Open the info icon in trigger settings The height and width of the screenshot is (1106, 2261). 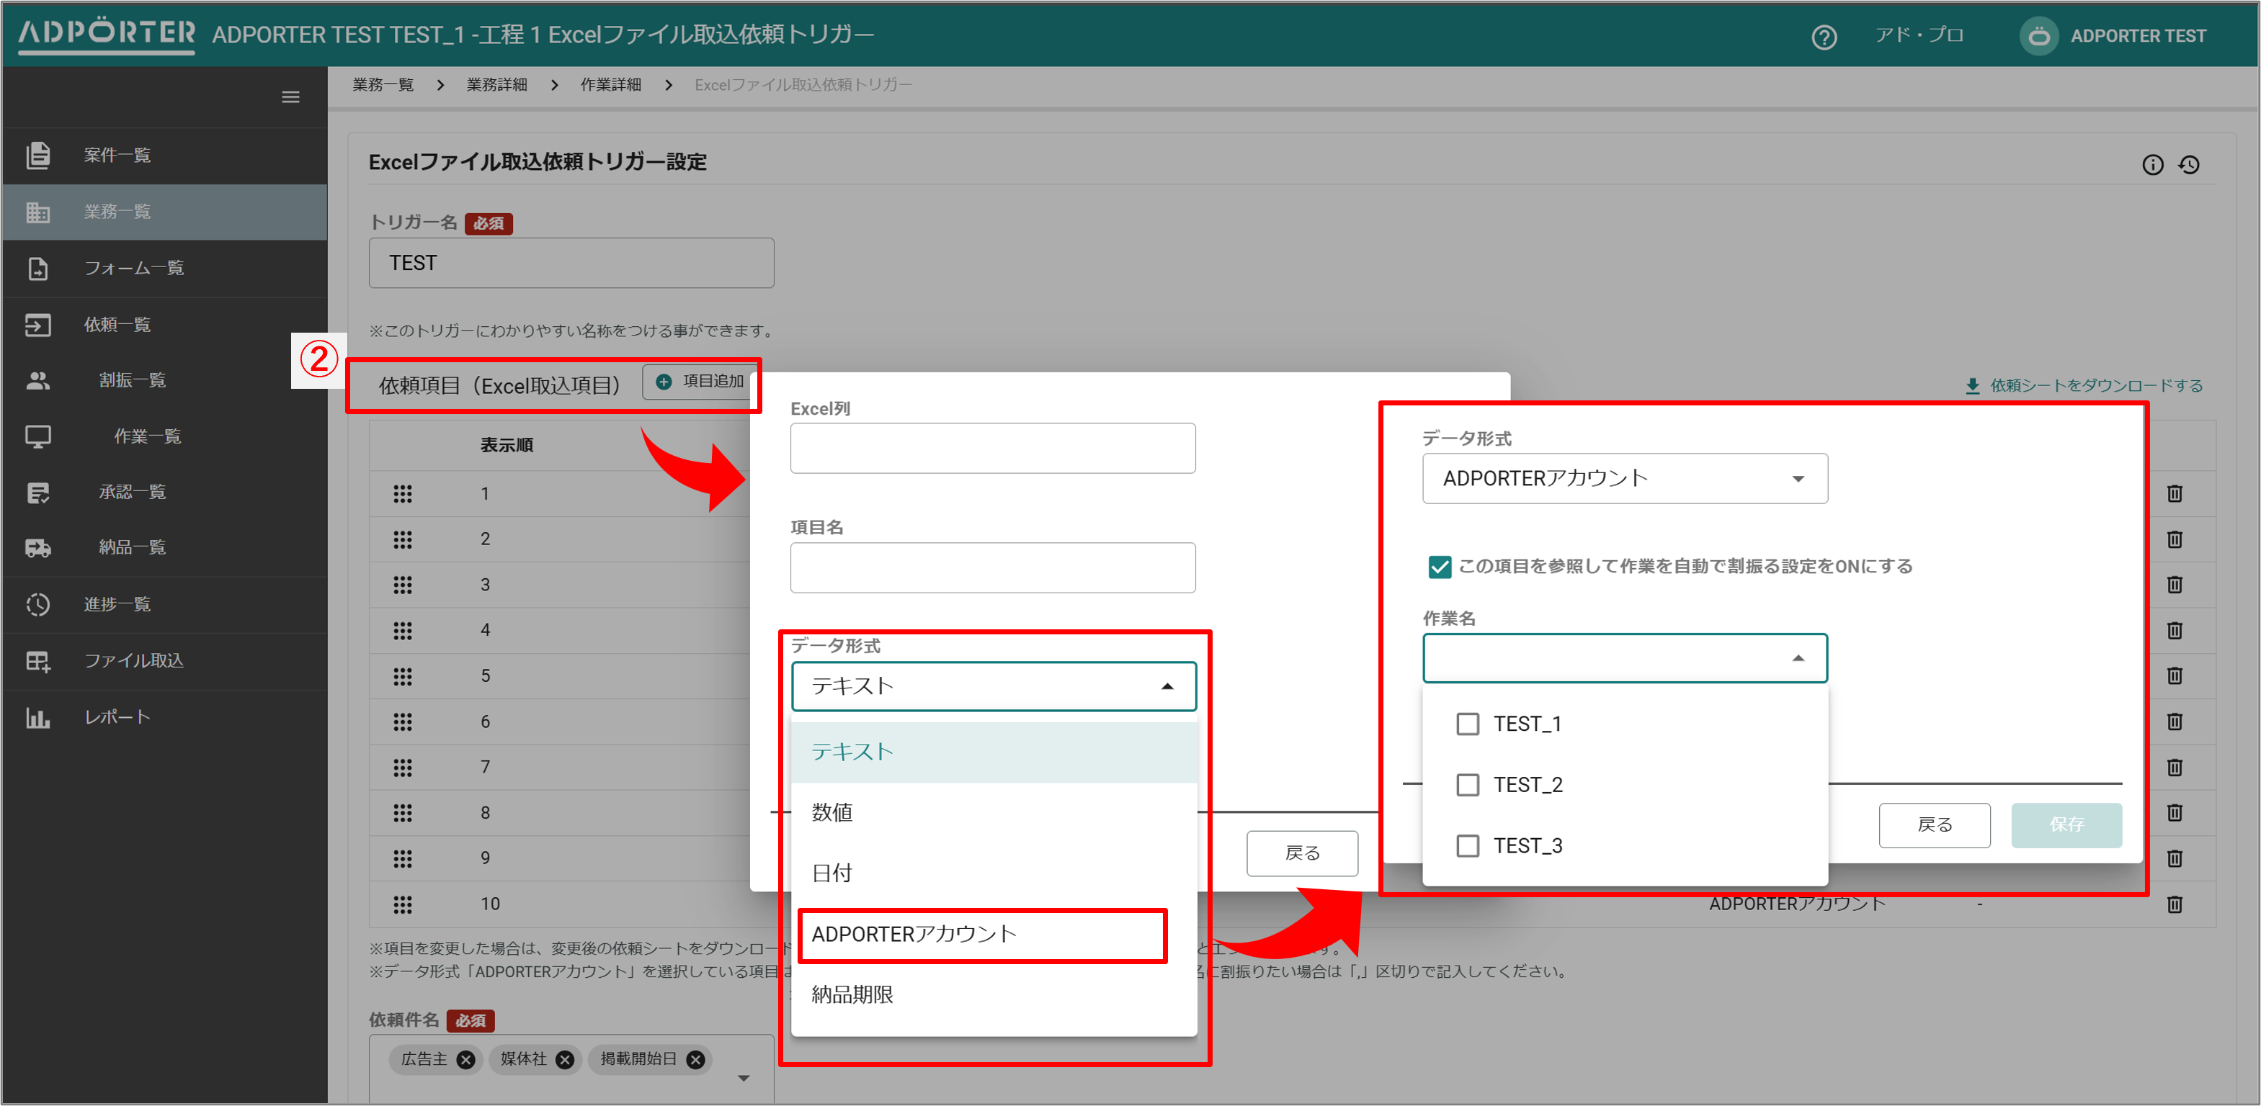pos(2152,165)
